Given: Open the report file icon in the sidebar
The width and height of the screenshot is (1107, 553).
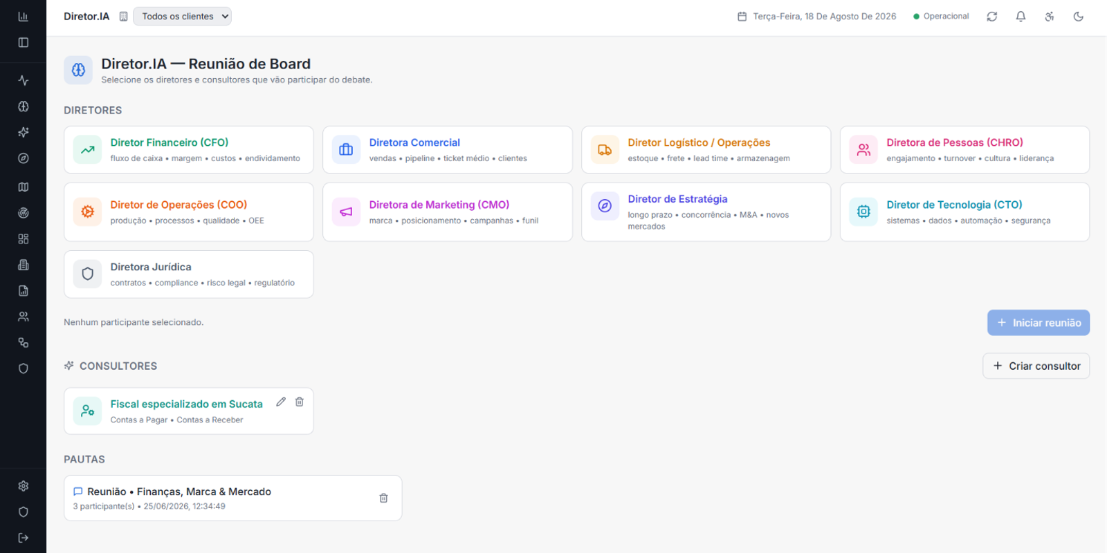Looking at the screenshot, I should click(x=23, y=291).
